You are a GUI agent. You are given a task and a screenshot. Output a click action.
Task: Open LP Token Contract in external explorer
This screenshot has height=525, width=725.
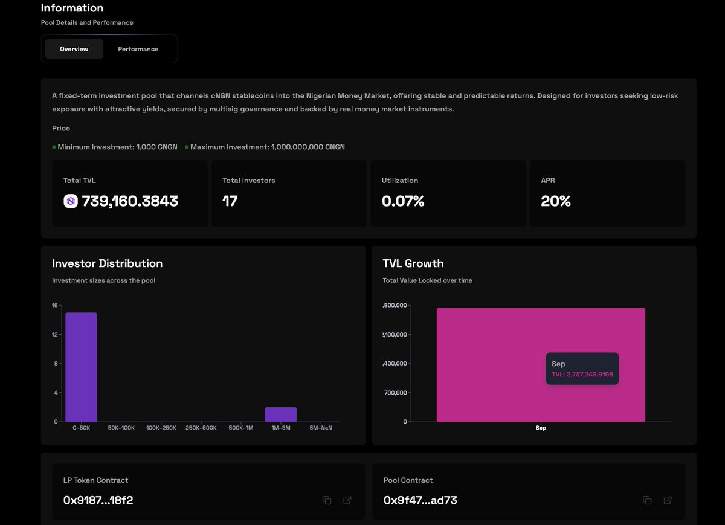point(347,500)
